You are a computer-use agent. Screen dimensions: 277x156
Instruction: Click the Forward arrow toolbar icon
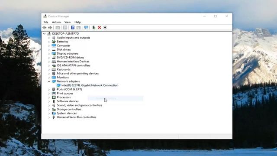pos(50,28)
